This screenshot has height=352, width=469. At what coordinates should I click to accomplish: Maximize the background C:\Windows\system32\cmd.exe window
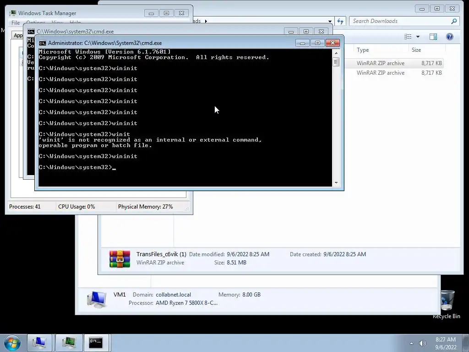click(x=306, y=32)
